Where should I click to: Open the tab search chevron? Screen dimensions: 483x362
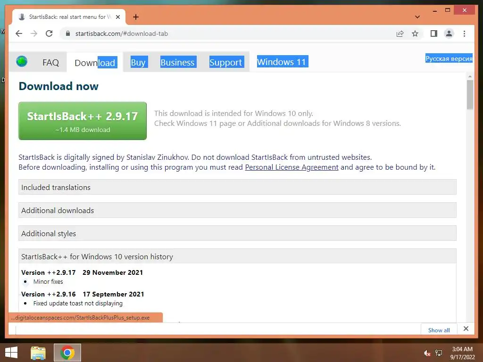pyautogui.click(x=417, y=17)
